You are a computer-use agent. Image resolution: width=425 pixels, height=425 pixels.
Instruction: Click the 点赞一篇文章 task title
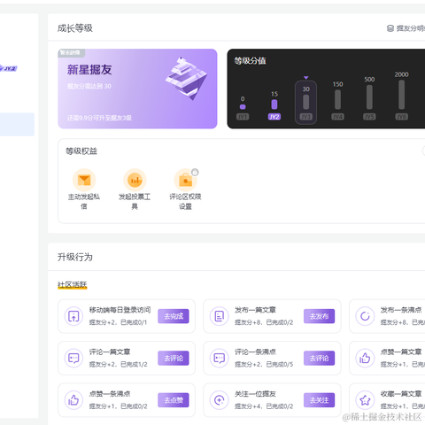(401, 352)
